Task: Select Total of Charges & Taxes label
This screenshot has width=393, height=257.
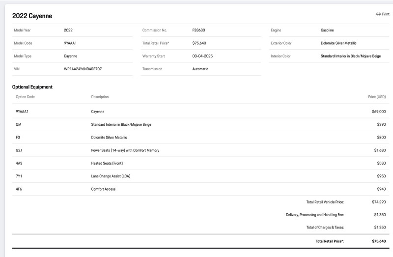Action: coord(325,228)
